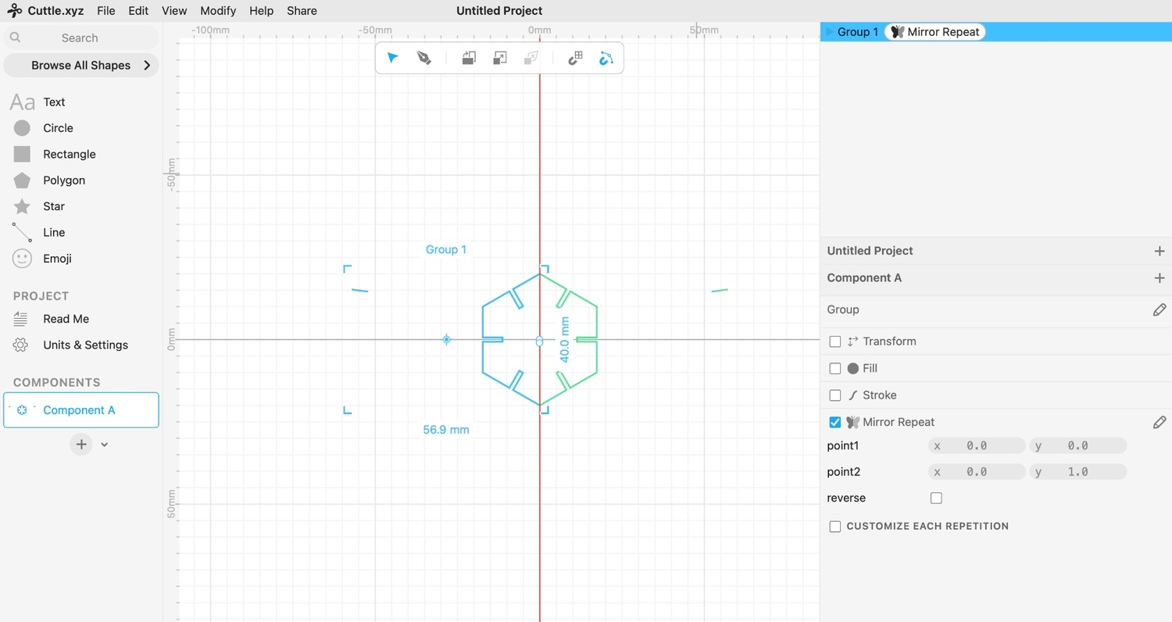
Task: Edit point2 y value field
Action: click(x=1078, y=472)
